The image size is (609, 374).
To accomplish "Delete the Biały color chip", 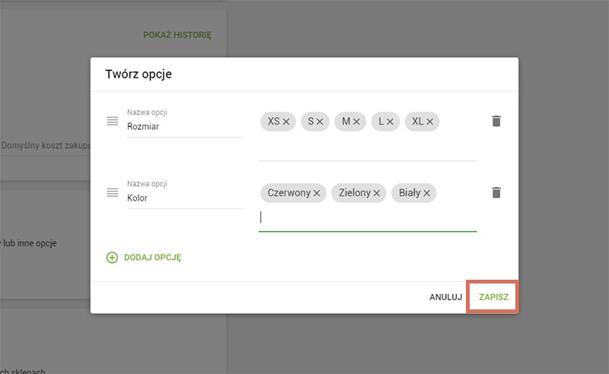I will tap(427, 193).
